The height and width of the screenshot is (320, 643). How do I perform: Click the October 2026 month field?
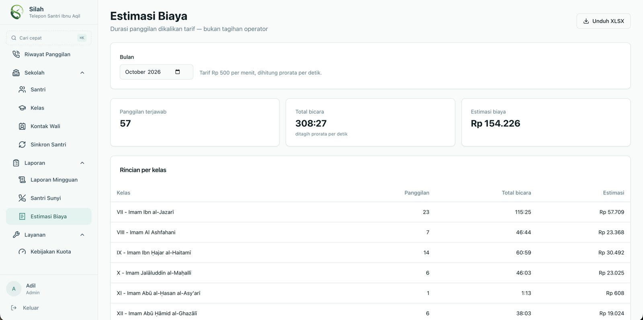pyautogui.click(x=156, y=72)
